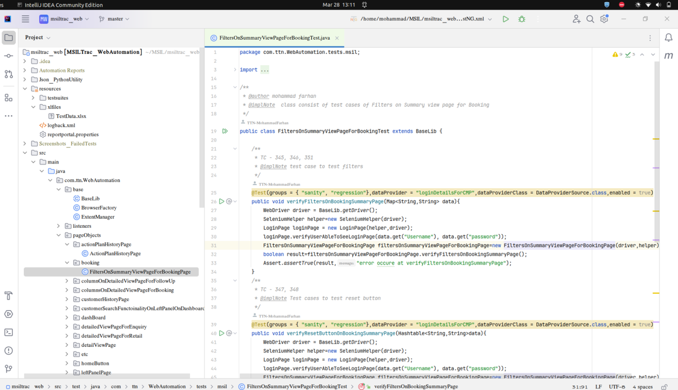Open the Problems tool window
This screenshot has height=390, width=678.
coord(8,350)
